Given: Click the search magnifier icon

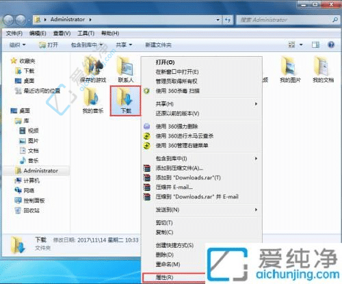Looking at the screenshot, I should click(x=335, y=20).
